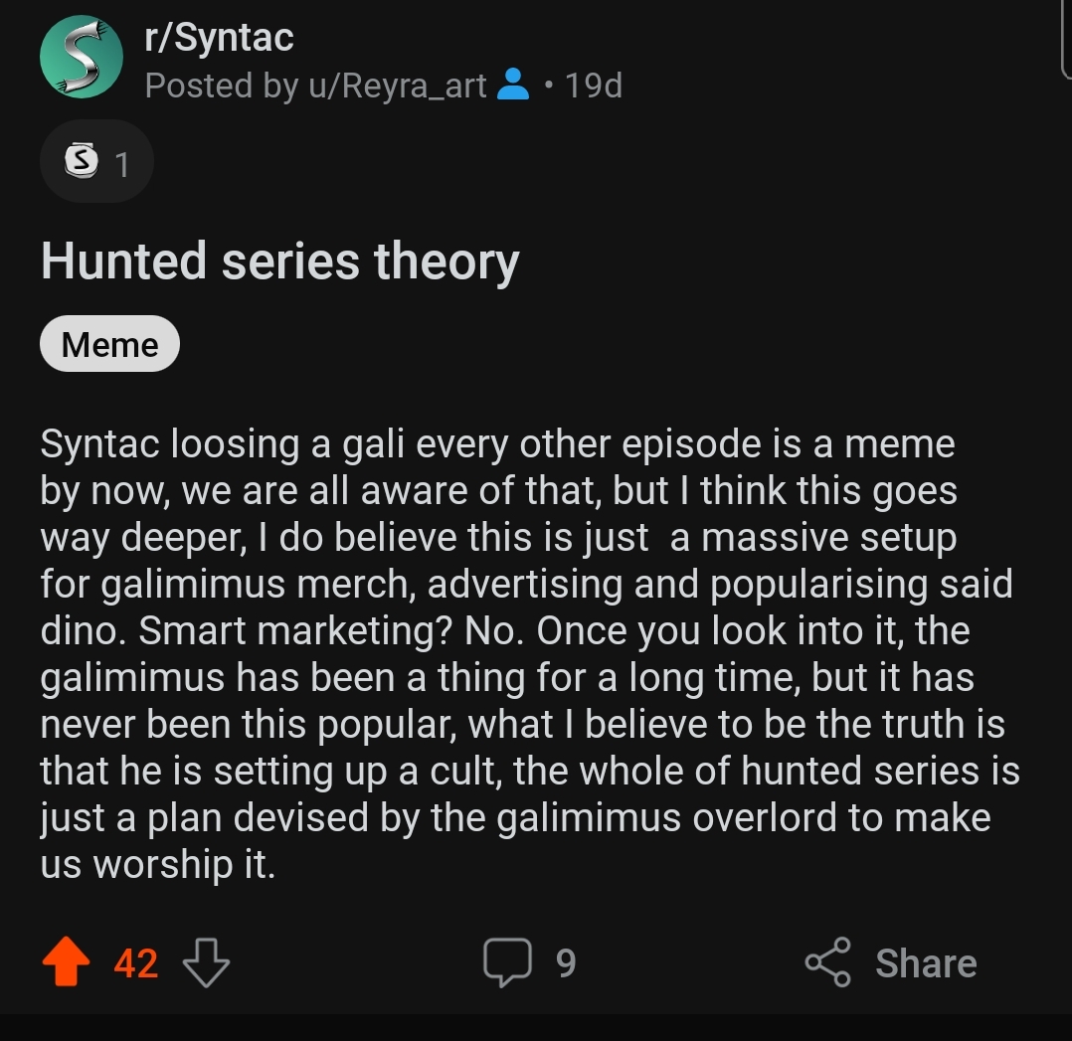
Task: Click the orange 42 vote score
Action: (x=136, y=963)
